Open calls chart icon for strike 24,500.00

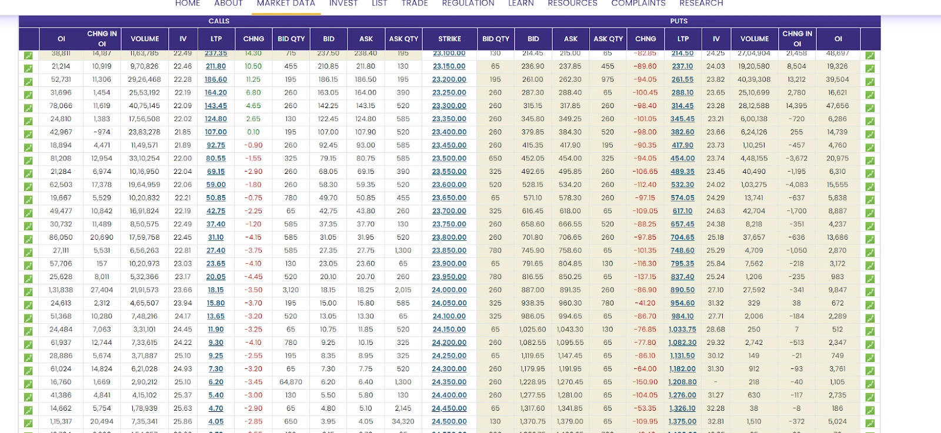click(x=28, y=423)
